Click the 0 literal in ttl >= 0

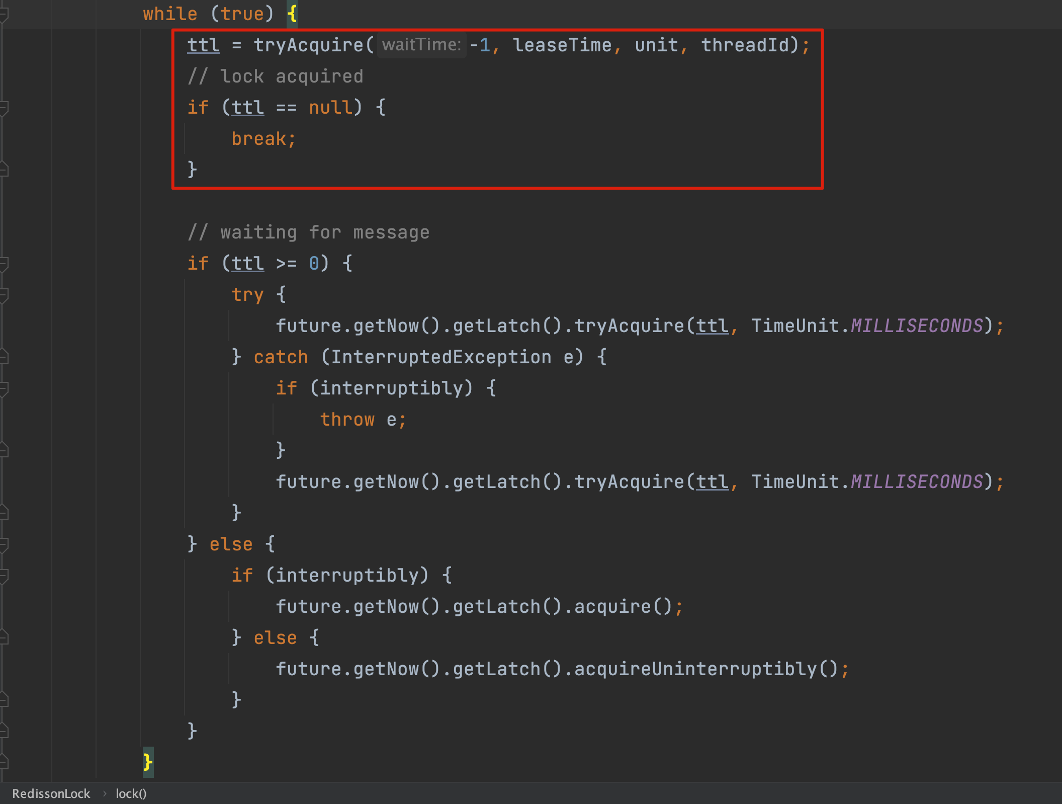point(314,264)
